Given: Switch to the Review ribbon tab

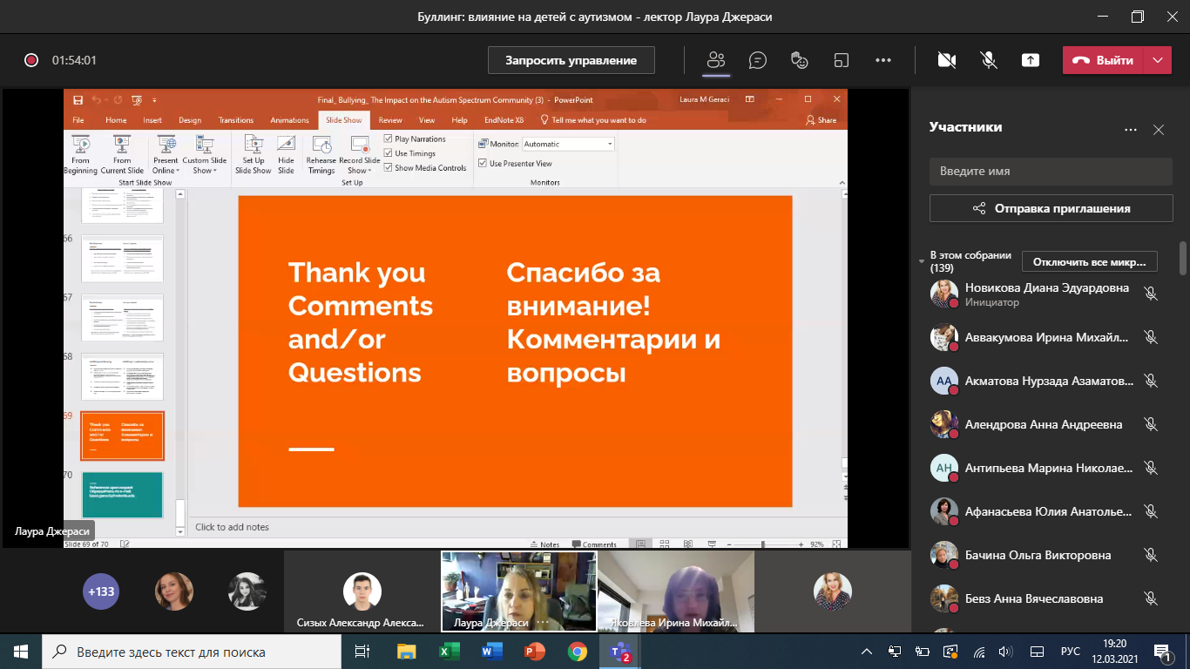Looking at the screenshot, I should pos(390,120).
